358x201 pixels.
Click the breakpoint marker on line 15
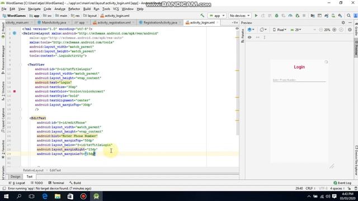(x=15, y=91)
